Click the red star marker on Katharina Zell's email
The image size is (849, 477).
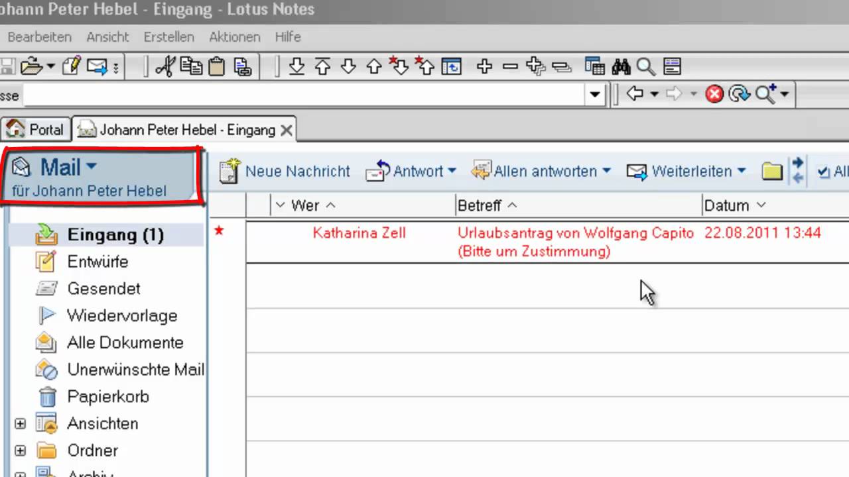pyautogui.click(x=219, y=231)
